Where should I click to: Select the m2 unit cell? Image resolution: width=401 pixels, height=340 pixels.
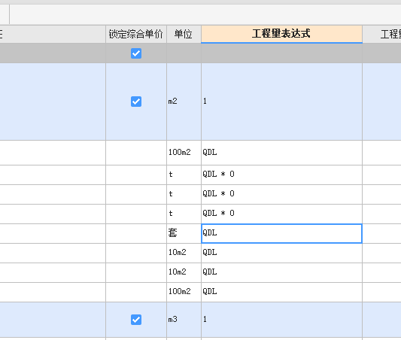point(184,102)
